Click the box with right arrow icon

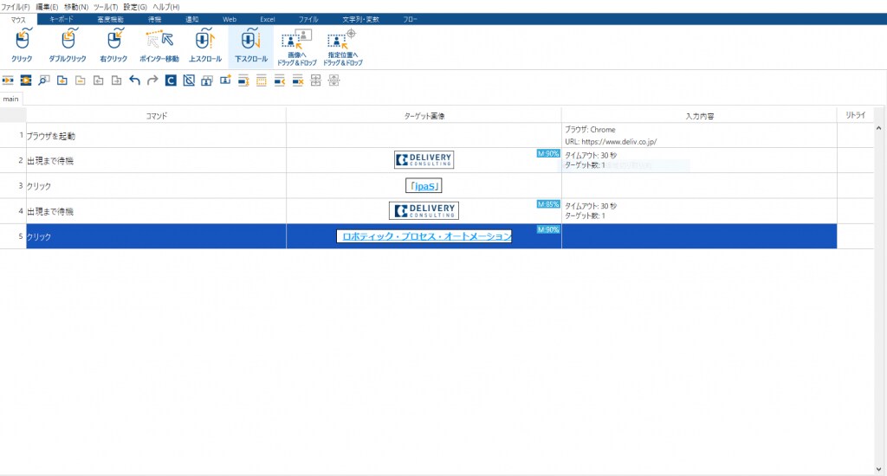(117, 80)
